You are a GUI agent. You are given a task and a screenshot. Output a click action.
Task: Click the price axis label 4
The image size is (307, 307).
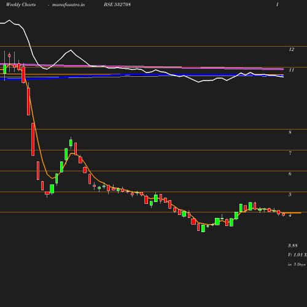click(x=290, y=216)
